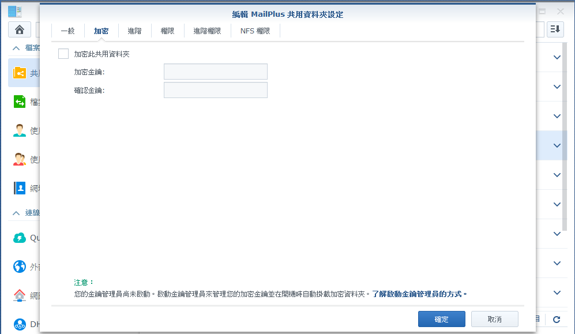This screenshot has width=575, height=334.
Task: Confirm with the 確定 button
Action: tap(442, 319)
